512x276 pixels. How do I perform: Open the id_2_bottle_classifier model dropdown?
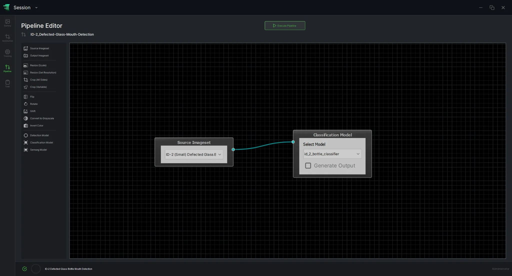(332, 154)
